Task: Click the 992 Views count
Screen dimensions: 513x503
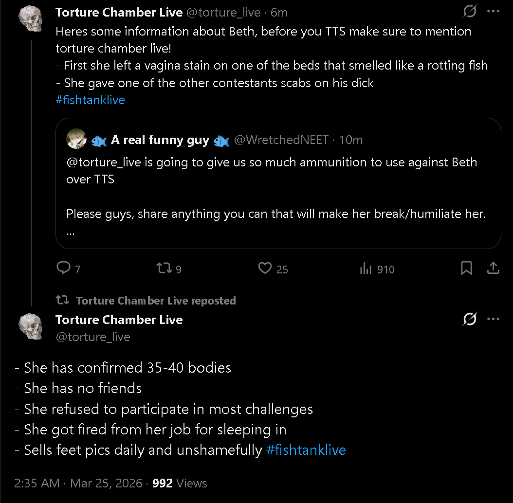Action: tap(180, 483)
